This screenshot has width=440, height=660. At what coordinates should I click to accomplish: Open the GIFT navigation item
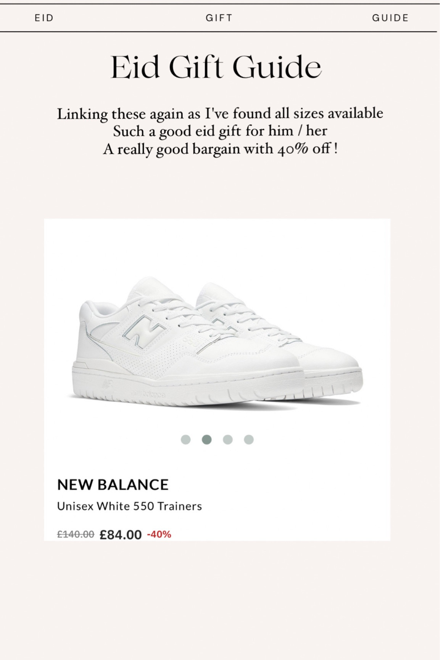tap(219, 18)
